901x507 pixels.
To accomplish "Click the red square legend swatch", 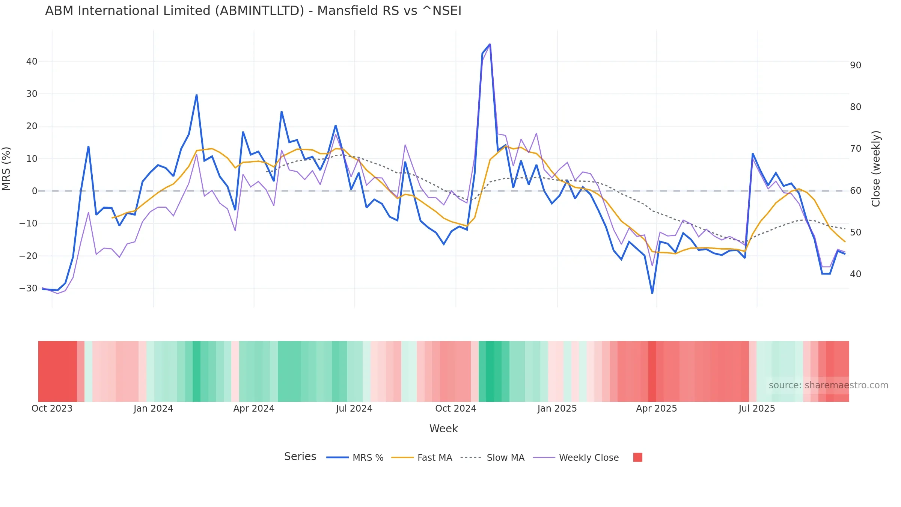I will (637, 457).
